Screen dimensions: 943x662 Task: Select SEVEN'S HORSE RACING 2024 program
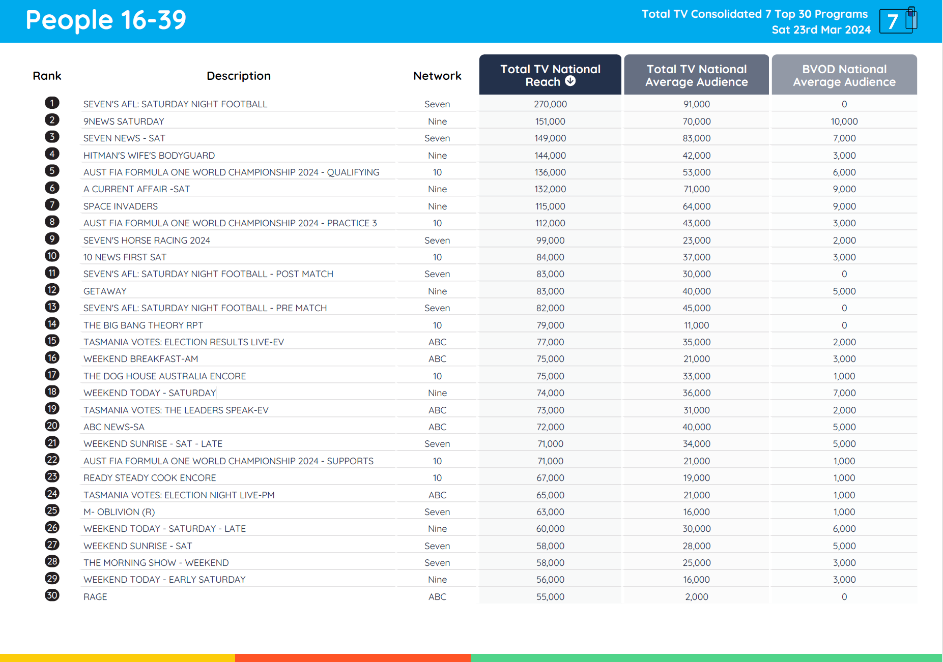click(147, 240)
